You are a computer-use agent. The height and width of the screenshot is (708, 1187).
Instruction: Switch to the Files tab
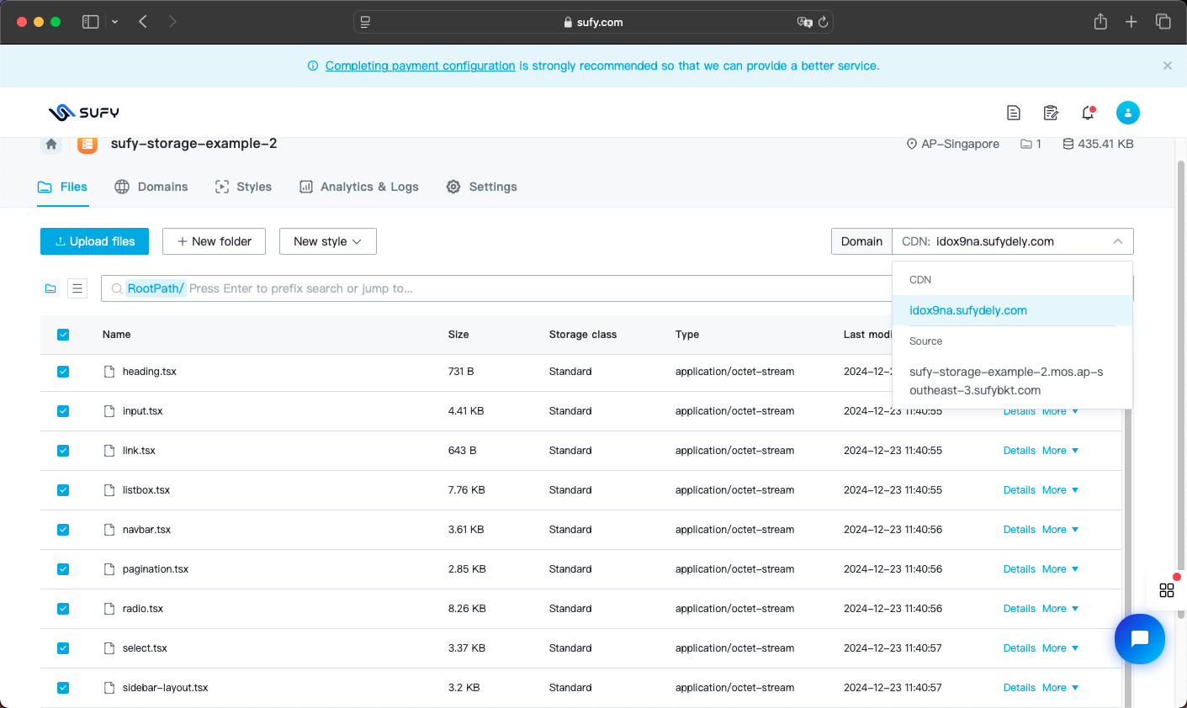pos(62,187)
